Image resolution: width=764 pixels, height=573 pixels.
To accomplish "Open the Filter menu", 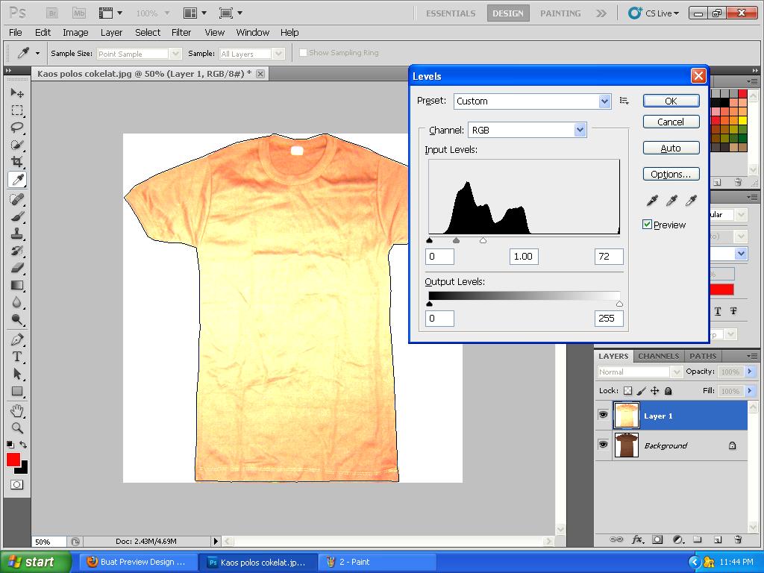I will 181,32.
